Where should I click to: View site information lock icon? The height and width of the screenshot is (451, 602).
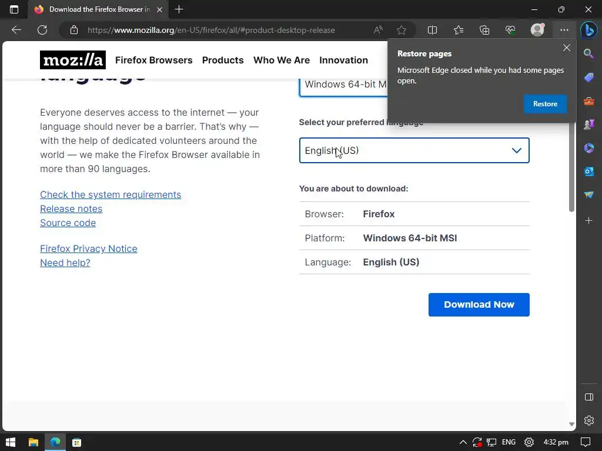point(74,30)
